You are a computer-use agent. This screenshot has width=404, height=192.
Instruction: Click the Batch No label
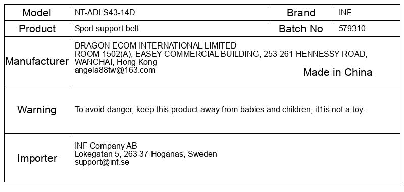tap(301, 29)
